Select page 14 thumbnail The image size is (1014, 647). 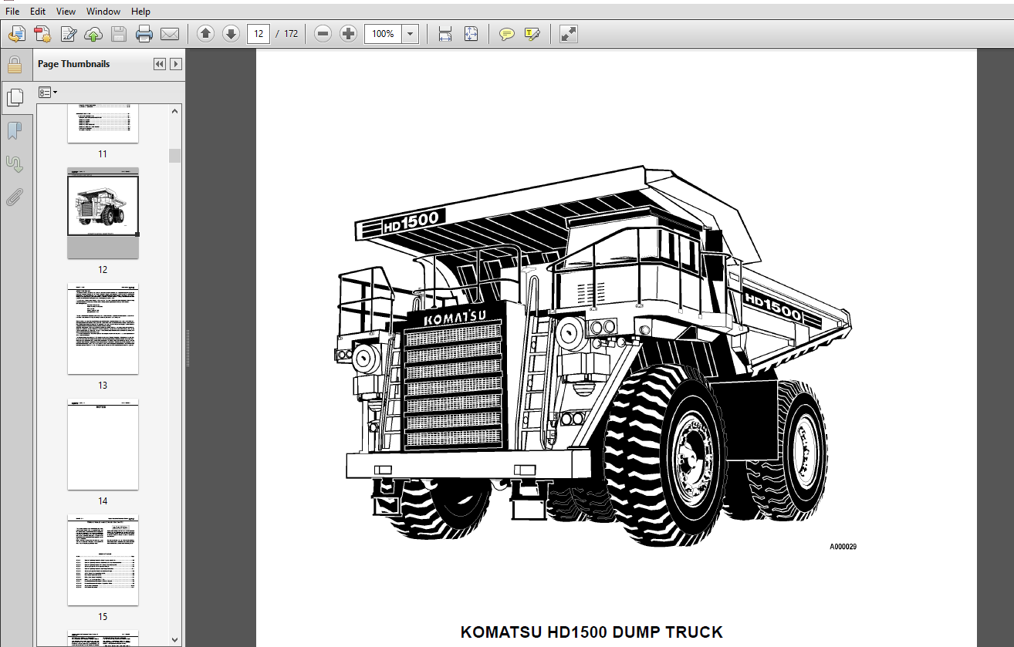103,444
